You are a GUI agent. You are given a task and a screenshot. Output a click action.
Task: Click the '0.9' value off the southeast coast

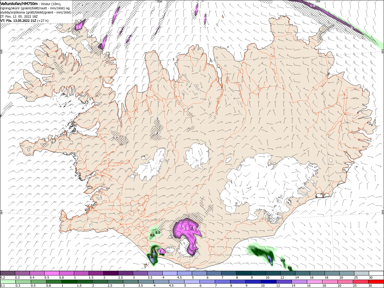click(283, 260)
